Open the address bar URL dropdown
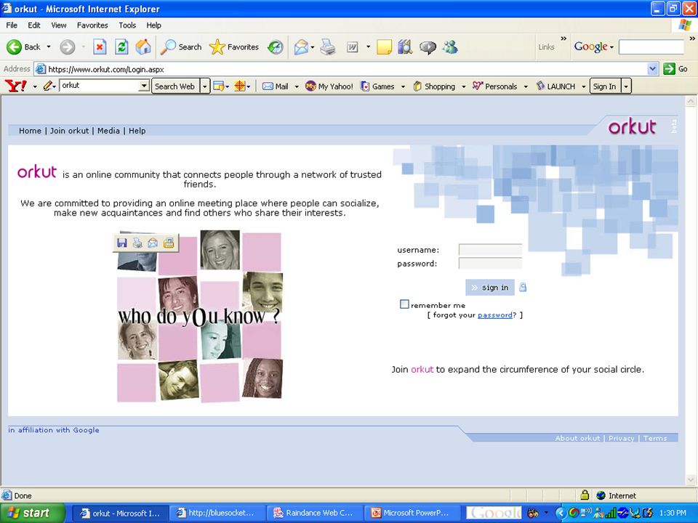Screen dimensions: 698x523 point(653,69)
